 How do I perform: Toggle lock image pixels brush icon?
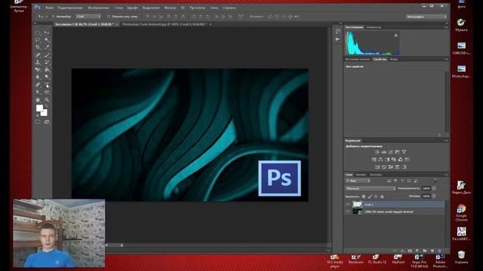(370, 196)
